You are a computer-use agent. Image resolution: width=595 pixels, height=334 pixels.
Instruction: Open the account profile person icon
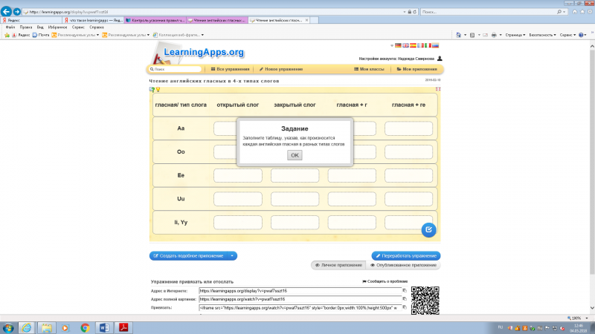440,59
